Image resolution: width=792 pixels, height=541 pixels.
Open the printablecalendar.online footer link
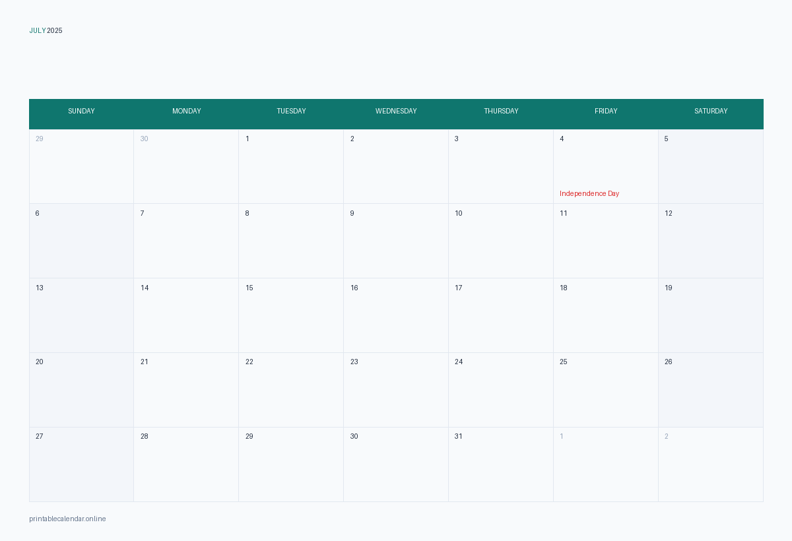tap(67, 519)
